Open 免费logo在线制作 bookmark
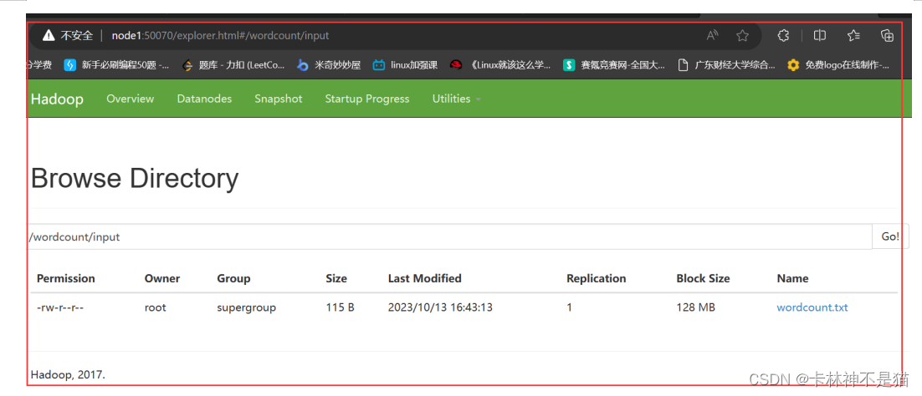This screenshot has width=922, height=396. (x=840, y=65)
